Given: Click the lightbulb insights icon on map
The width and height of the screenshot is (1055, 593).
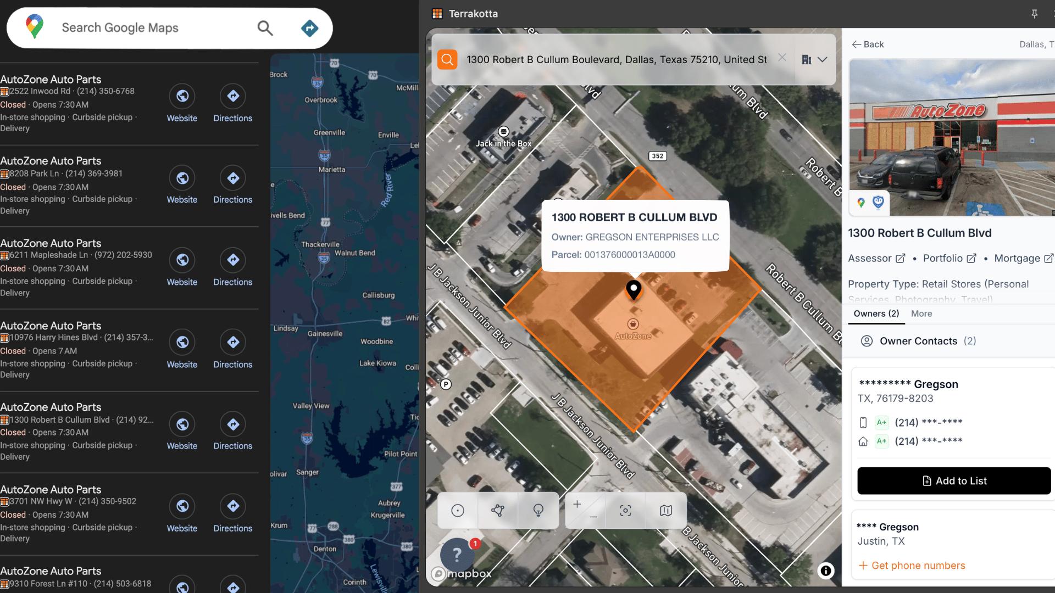Looking at the screenshot, I should [538, 511].
